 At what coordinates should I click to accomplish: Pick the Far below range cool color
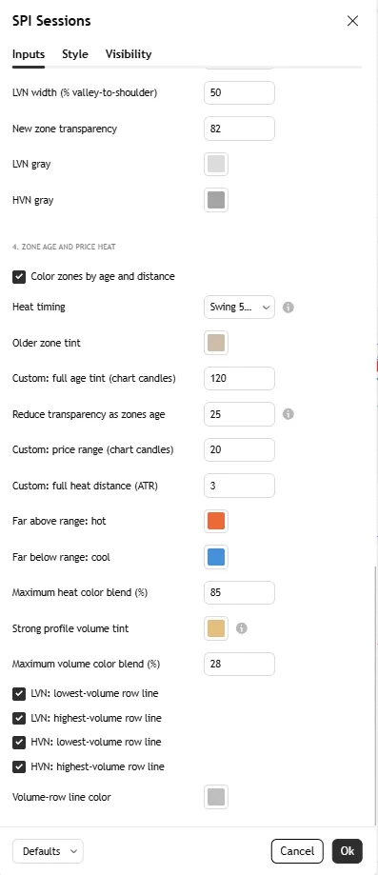216,557
